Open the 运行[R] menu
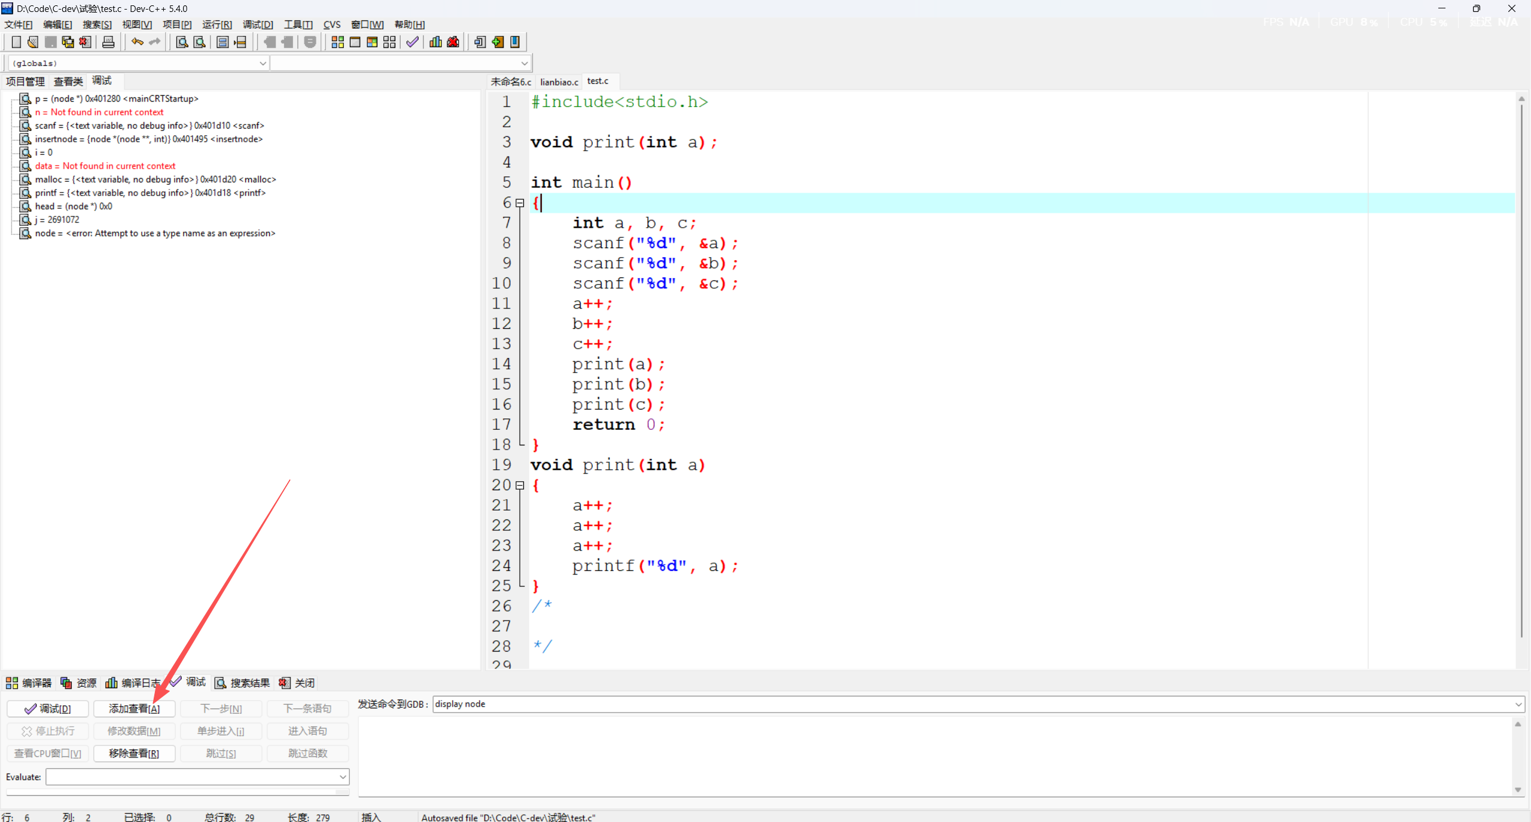The width and height of the screenshot is (1531, 822). (217, 25)
